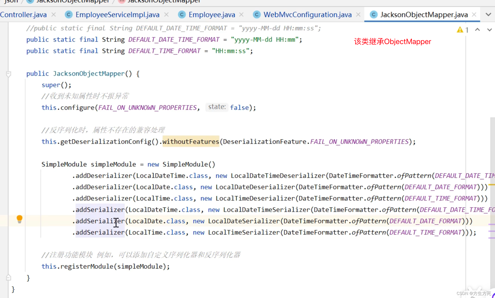Click the yellow lightbulb quick-fix icon

pyautogui.click(x=19, y=219)
